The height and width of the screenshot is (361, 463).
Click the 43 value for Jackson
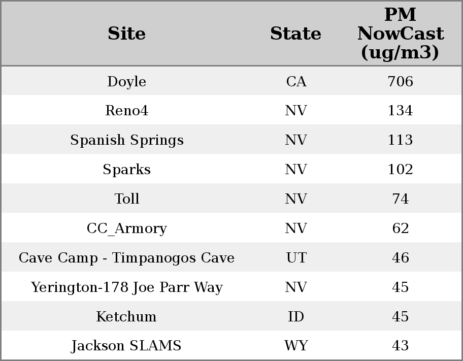click(400, 346)
